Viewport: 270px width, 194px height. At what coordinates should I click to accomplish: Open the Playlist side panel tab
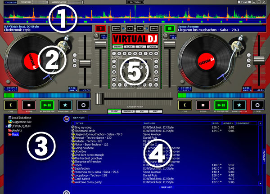tap(264, 156)
